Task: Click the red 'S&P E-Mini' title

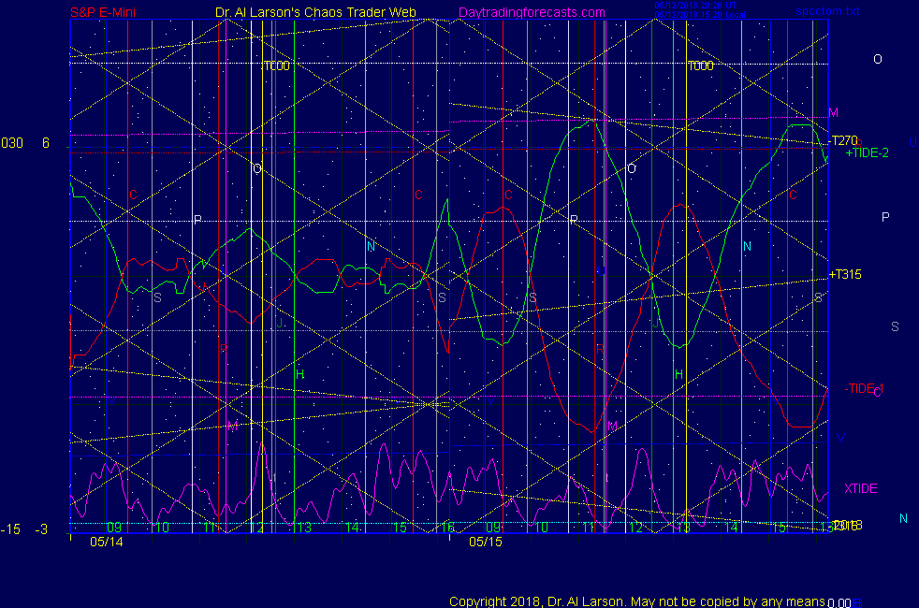Action: pos(103,12)
